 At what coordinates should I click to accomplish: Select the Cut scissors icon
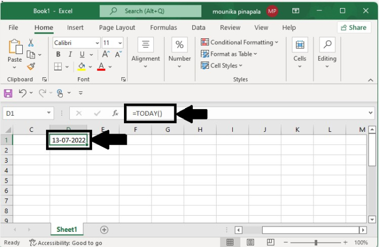point(31,43)
